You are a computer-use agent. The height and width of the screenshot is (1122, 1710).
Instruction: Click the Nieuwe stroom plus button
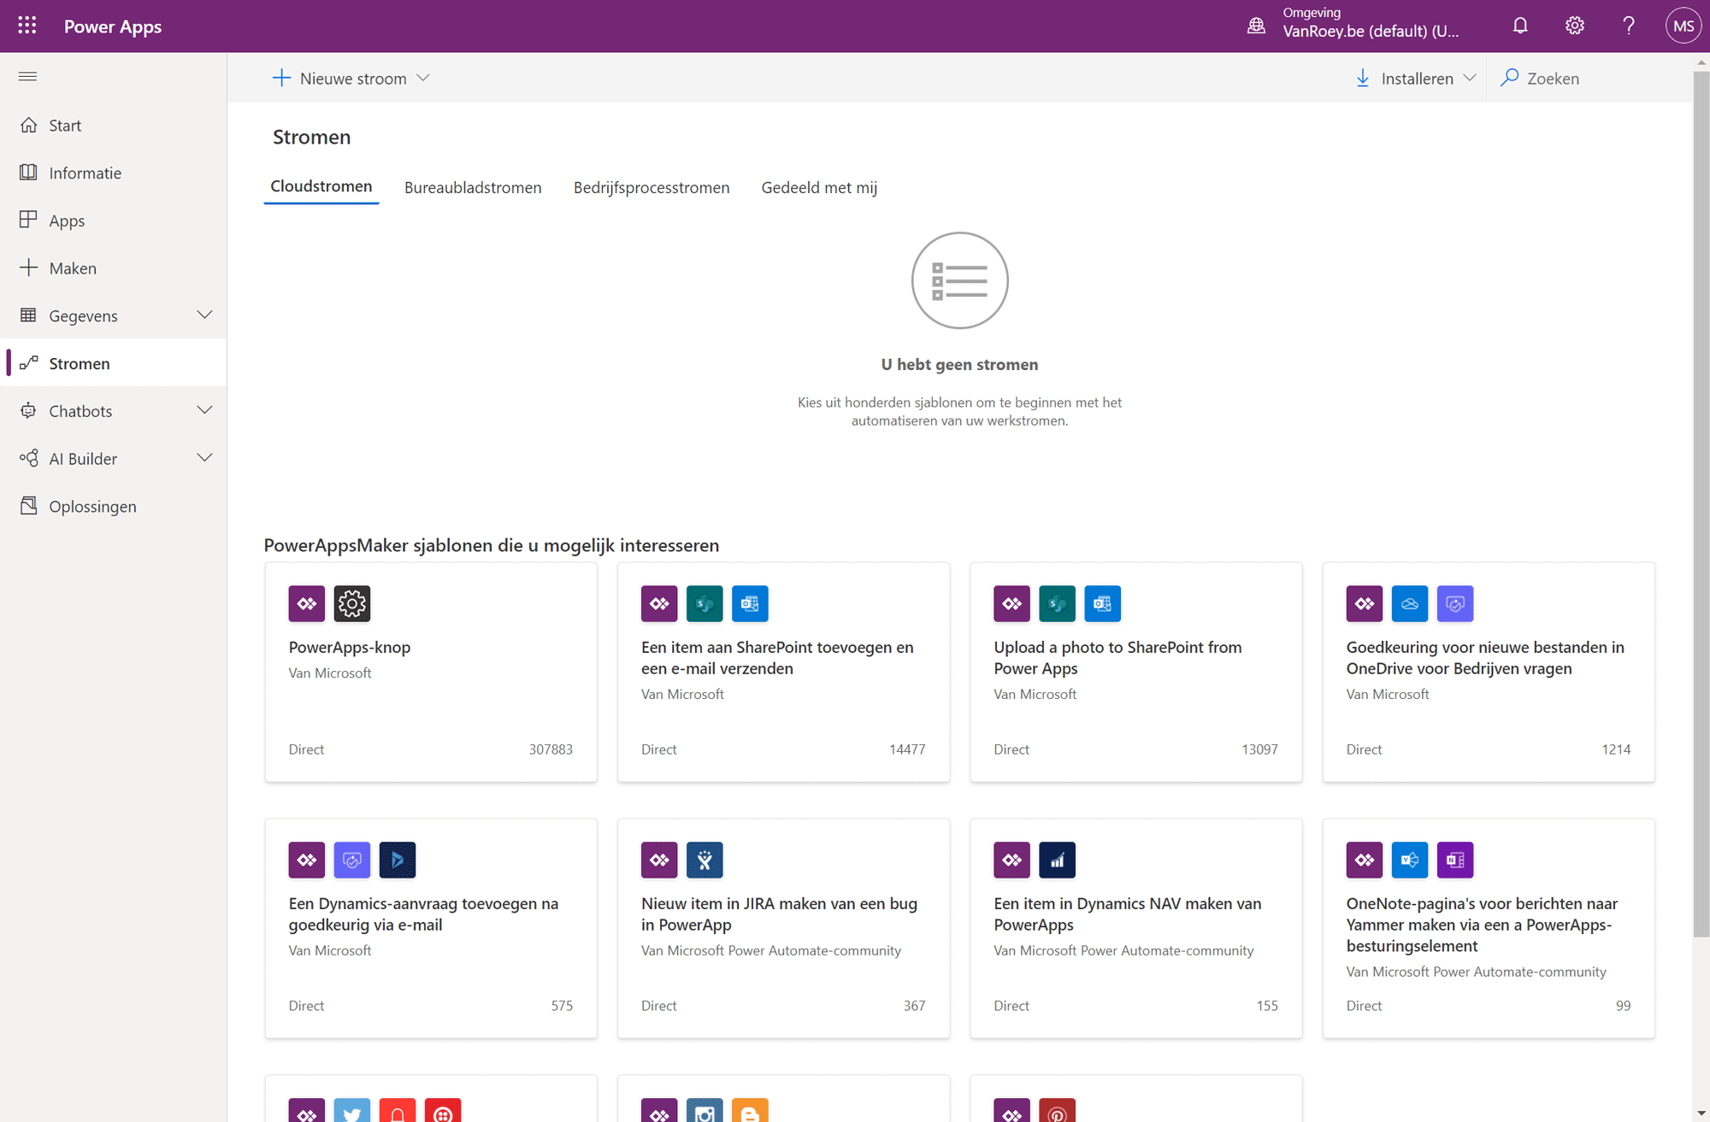click(281, 78)
